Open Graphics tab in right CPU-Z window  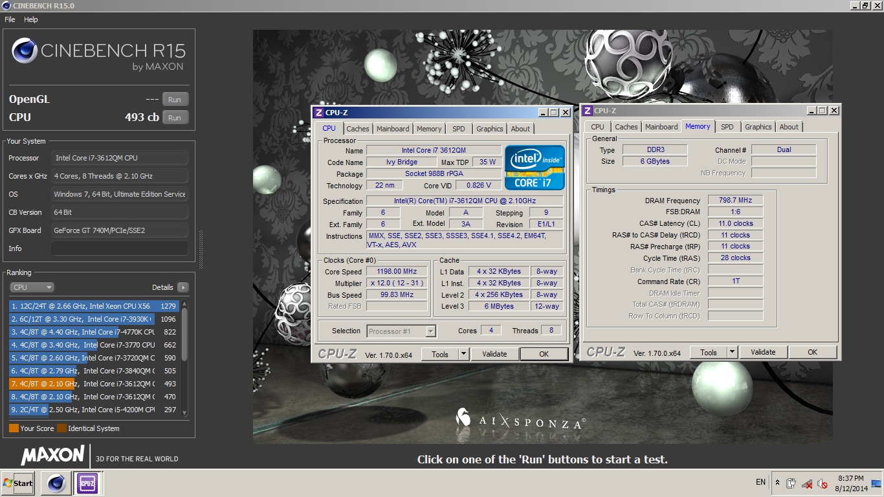click(x=758, y=127)
